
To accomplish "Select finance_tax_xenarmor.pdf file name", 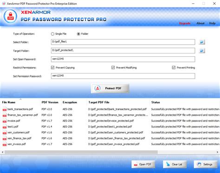I will tap(23, 115).
